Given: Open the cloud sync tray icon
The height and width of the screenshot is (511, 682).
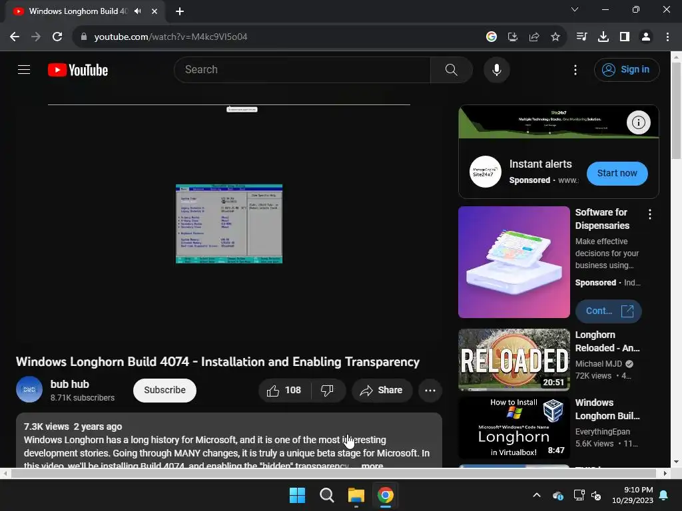Looking at the screenshot, I should (x=557, y=495).
